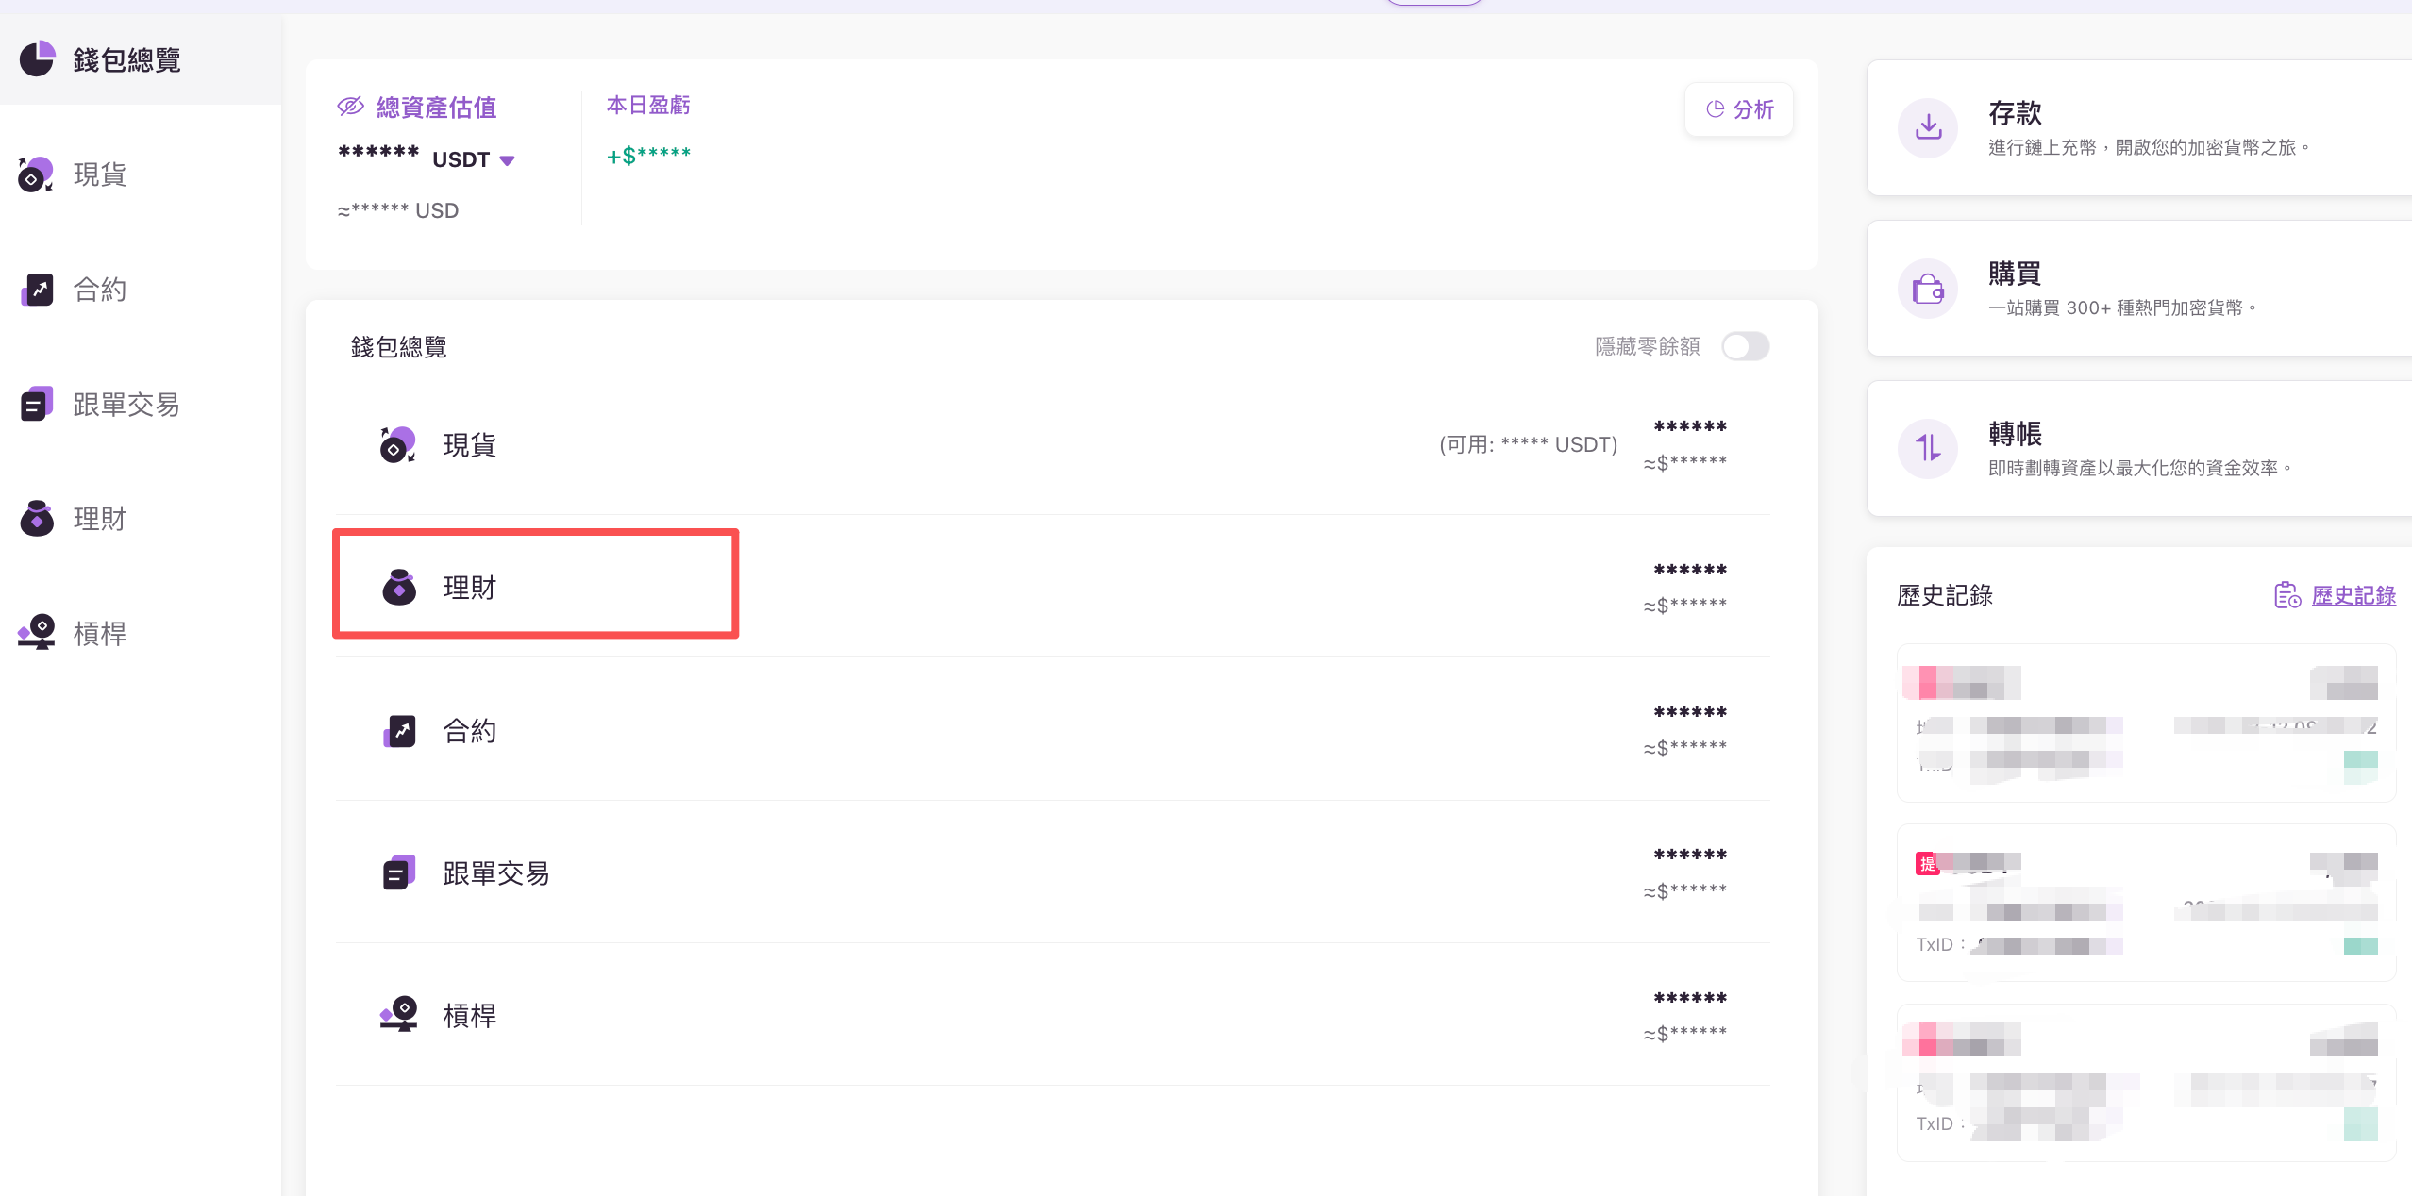Image resolution: width=2412 pixels, height=1196 pixels.
Task: Click the purchase wallet icon
Action: pos(1928,288)
